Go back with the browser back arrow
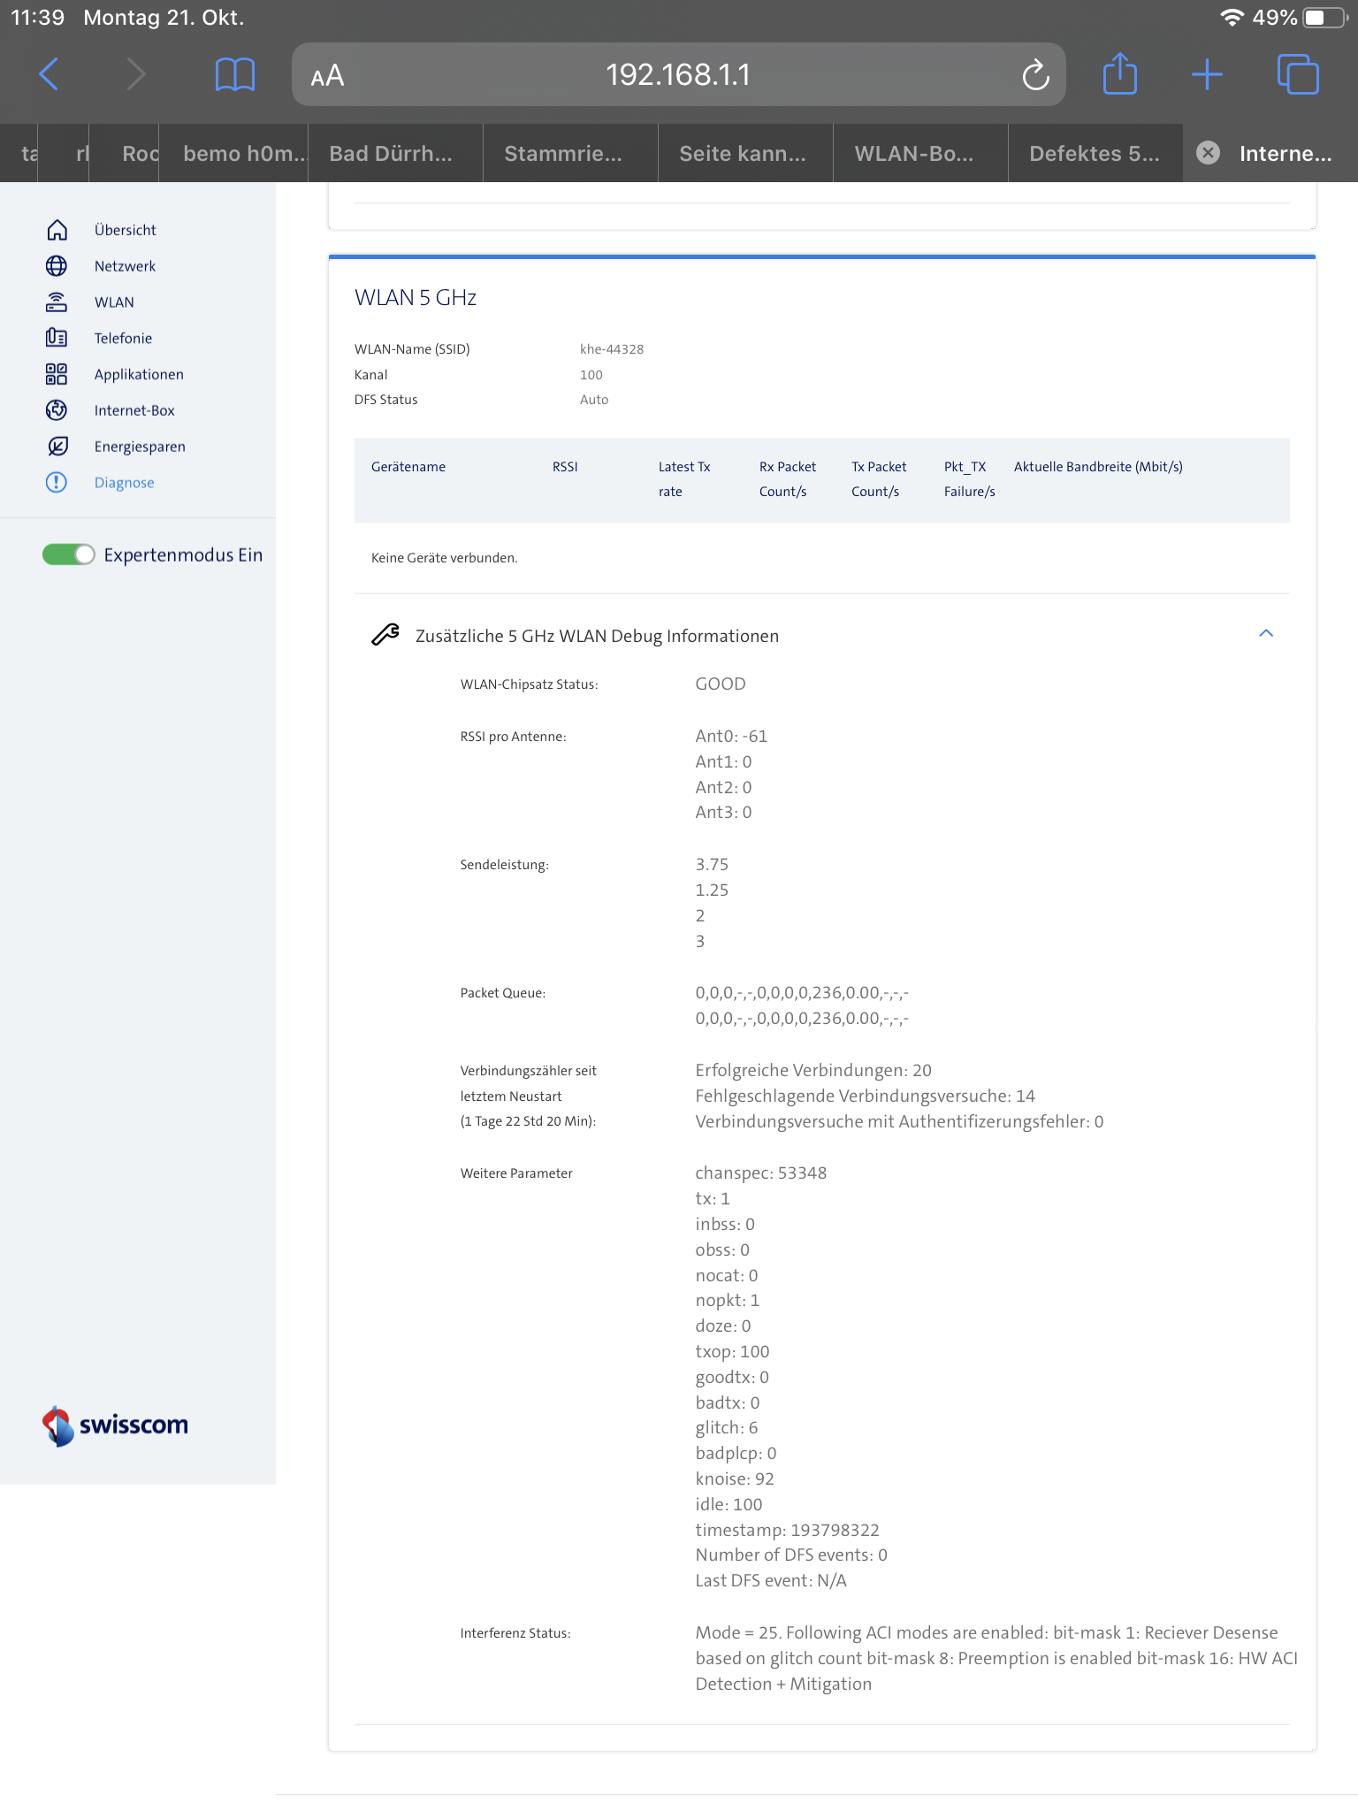 coord(50,74)
